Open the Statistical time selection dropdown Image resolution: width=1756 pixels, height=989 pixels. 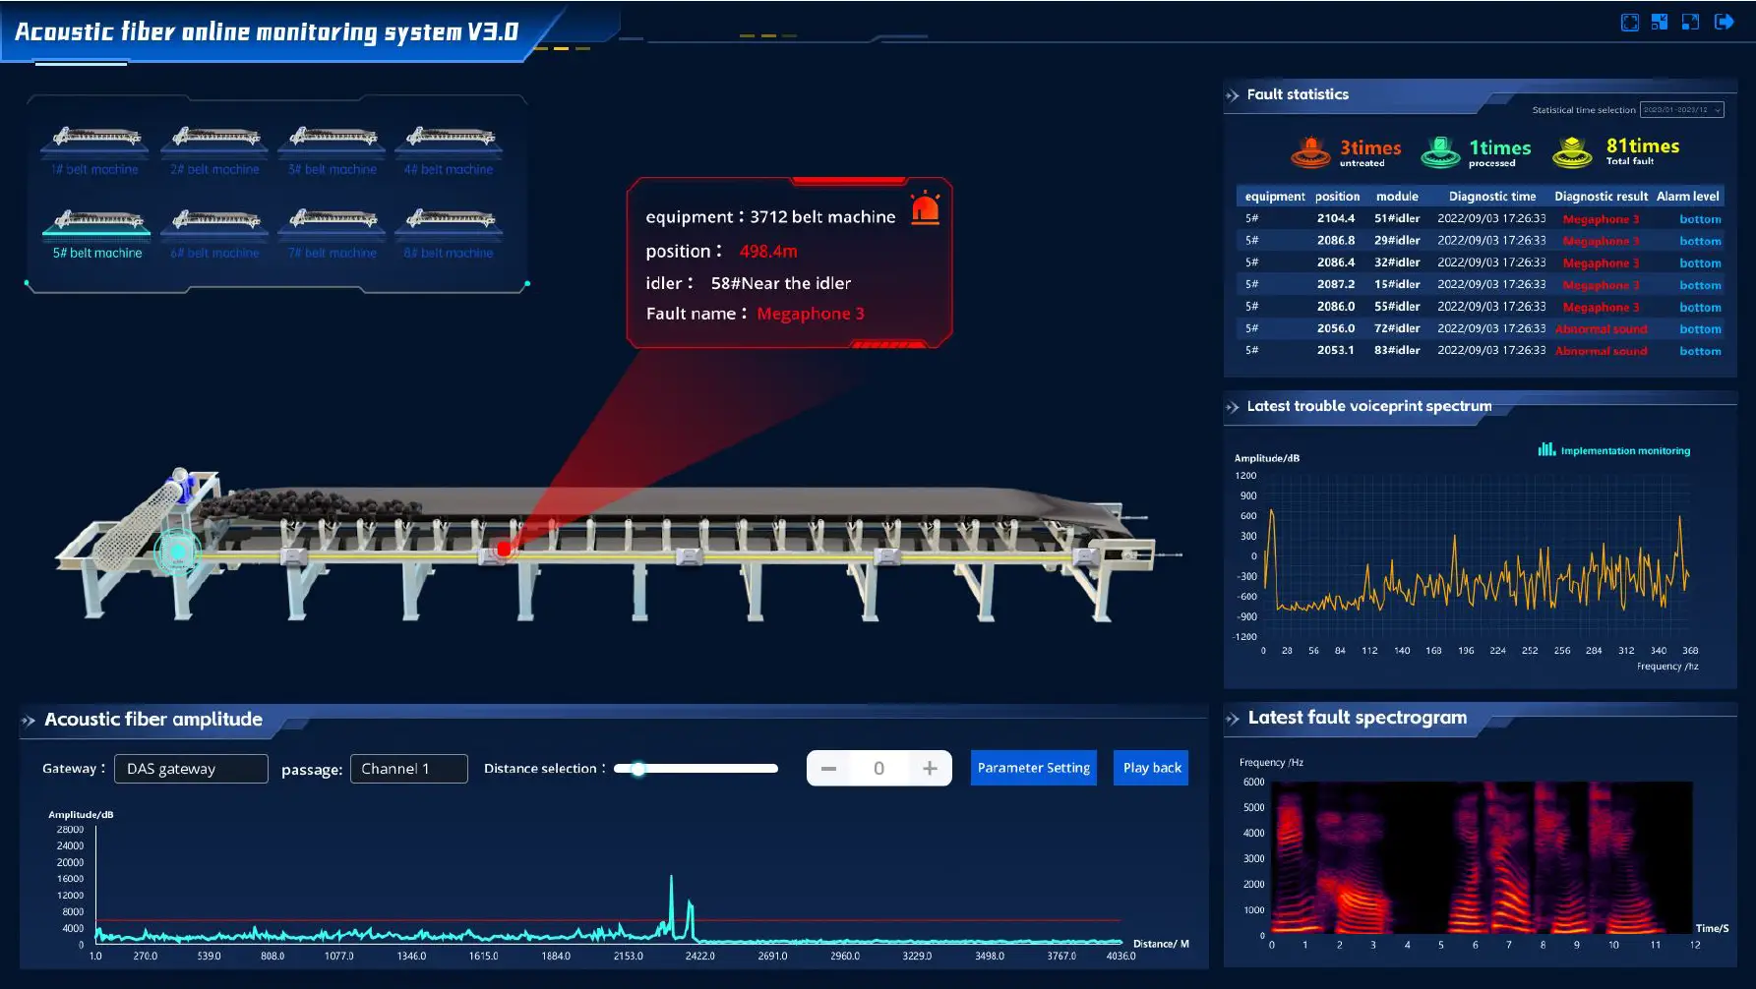point(1681,110)
